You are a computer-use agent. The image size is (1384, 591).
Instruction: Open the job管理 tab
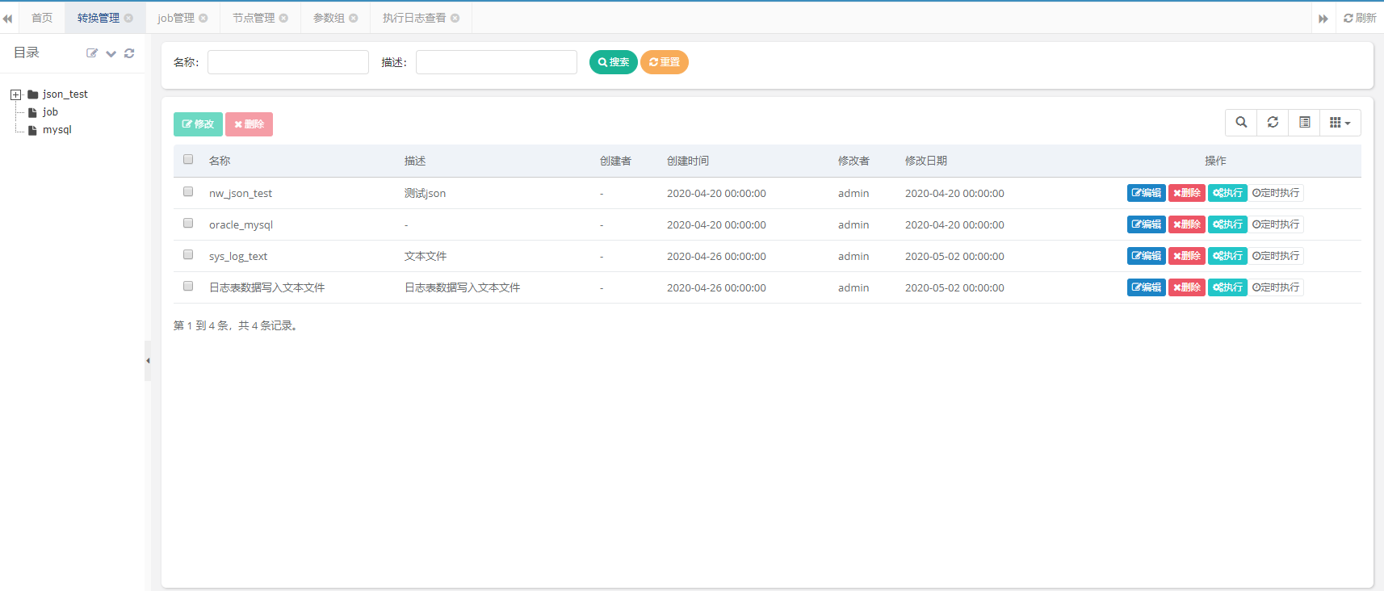pyautogui.click(x=176, y=18)
